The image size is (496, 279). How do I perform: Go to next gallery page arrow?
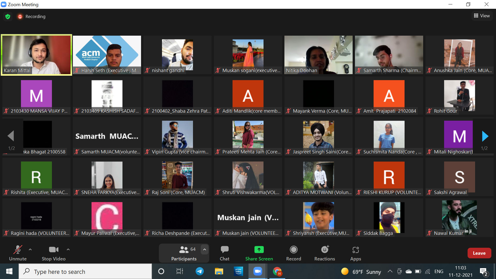(x=485, y=136)
